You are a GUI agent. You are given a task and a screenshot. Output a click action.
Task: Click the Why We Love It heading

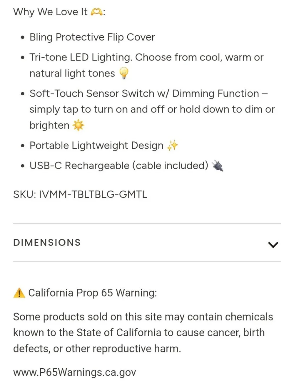click(x=59, y=12)
